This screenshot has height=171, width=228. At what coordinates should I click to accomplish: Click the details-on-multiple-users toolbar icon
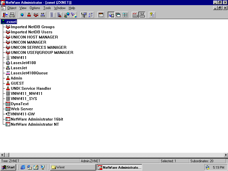pos(60,15)
